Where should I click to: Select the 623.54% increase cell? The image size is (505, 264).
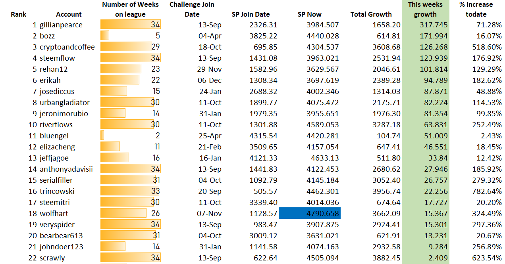(486, 258)
